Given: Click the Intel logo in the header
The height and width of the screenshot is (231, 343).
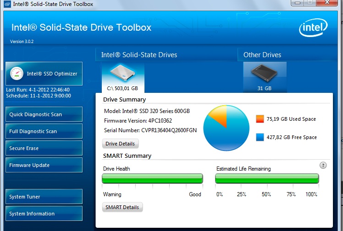Looking at the screenshot, I should pos(313,27).
